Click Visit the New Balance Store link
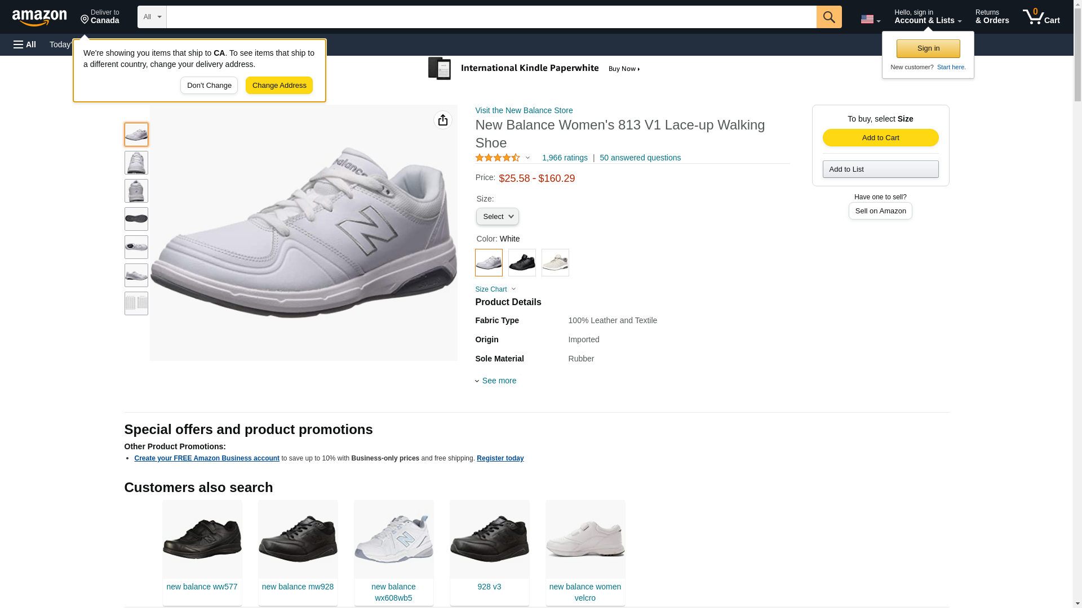 (x=524, y=110)
